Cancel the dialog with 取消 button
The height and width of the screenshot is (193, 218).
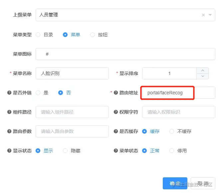(x=203, y=183)
